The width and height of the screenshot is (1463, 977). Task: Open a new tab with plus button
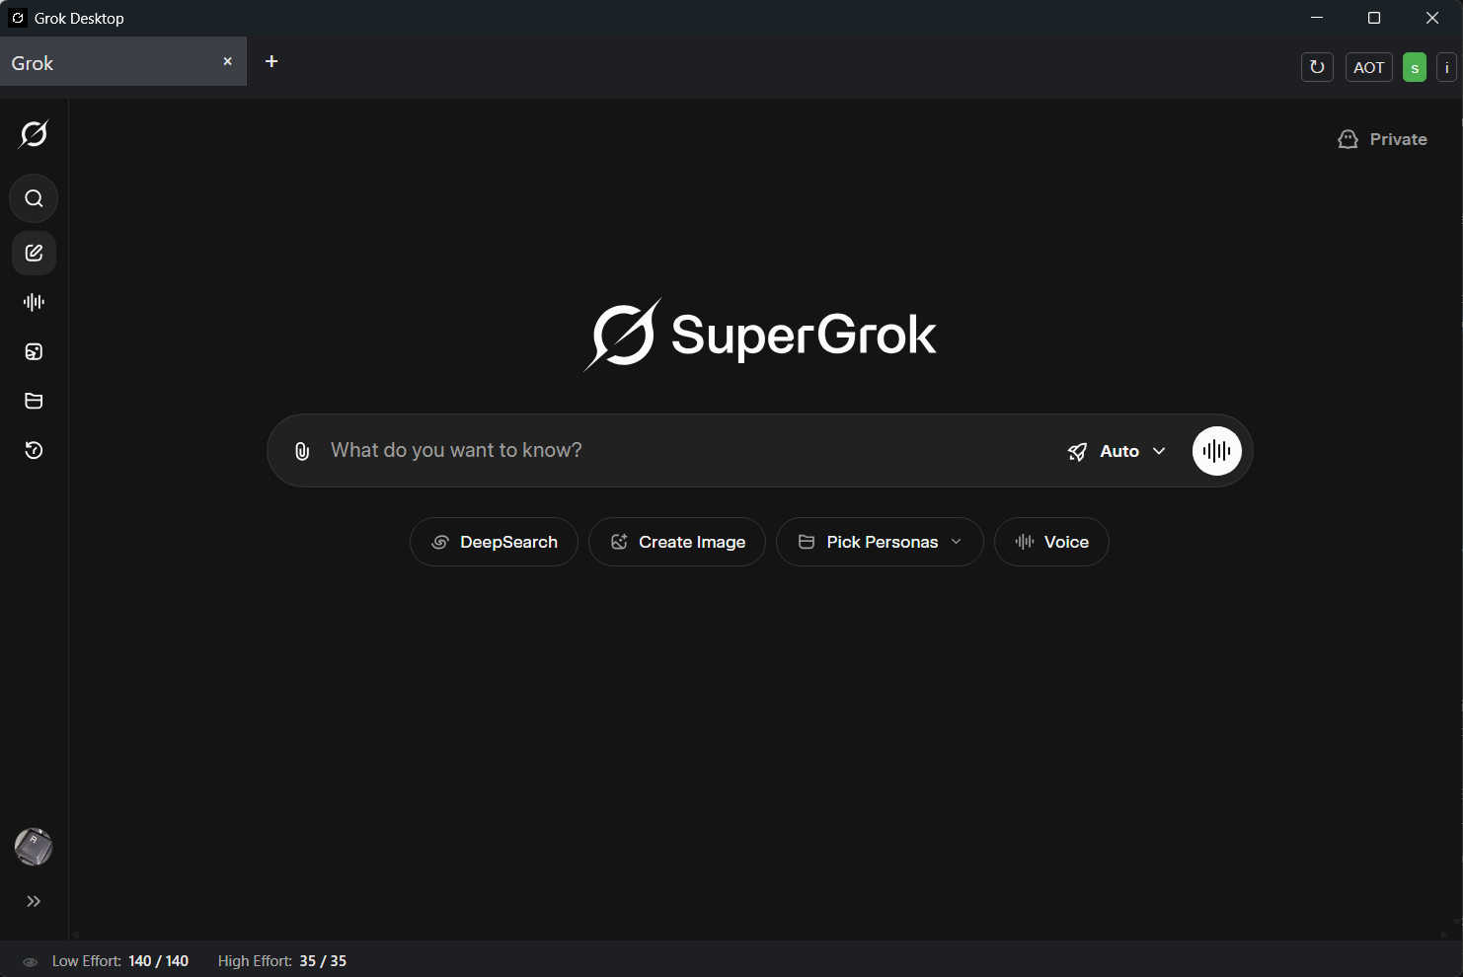point(271,61)
